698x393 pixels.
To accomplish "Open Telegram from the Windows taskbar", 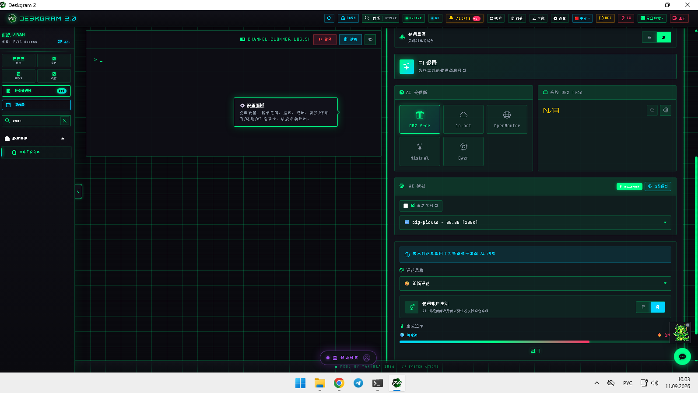I will click(358, 383).
